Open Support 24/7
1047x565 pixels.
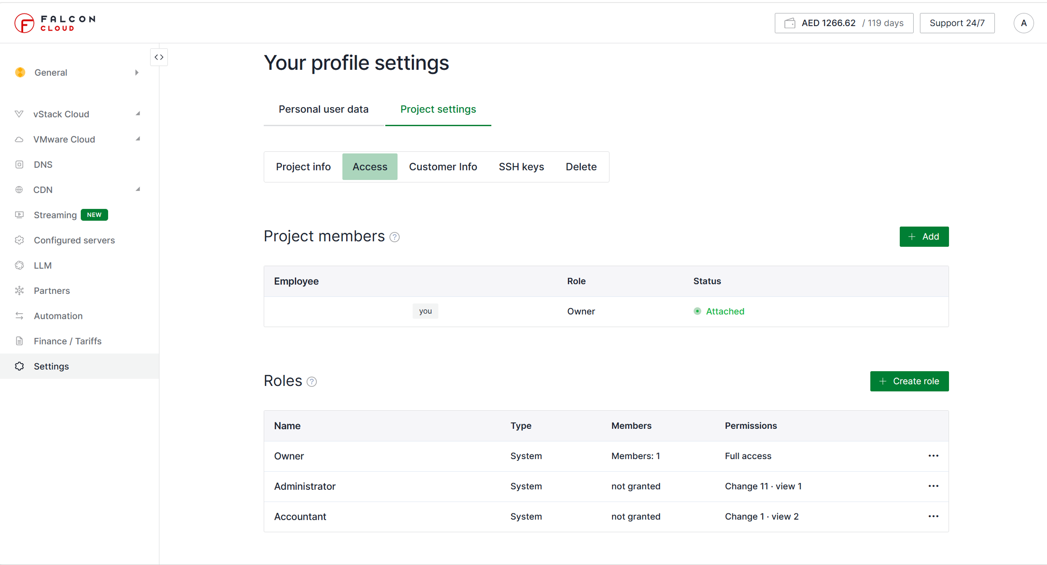click(x=957, y=23)
